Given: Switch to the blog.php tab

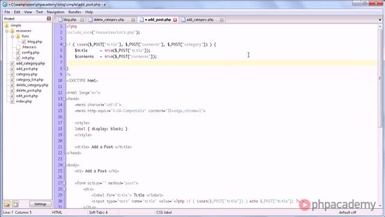Looking at the screenshot, I should coord(70,19).
